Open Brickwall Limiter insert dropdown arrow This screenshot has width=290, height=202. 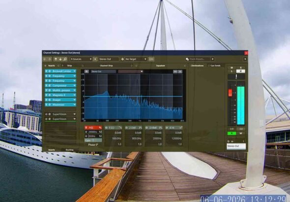[75, 71]
